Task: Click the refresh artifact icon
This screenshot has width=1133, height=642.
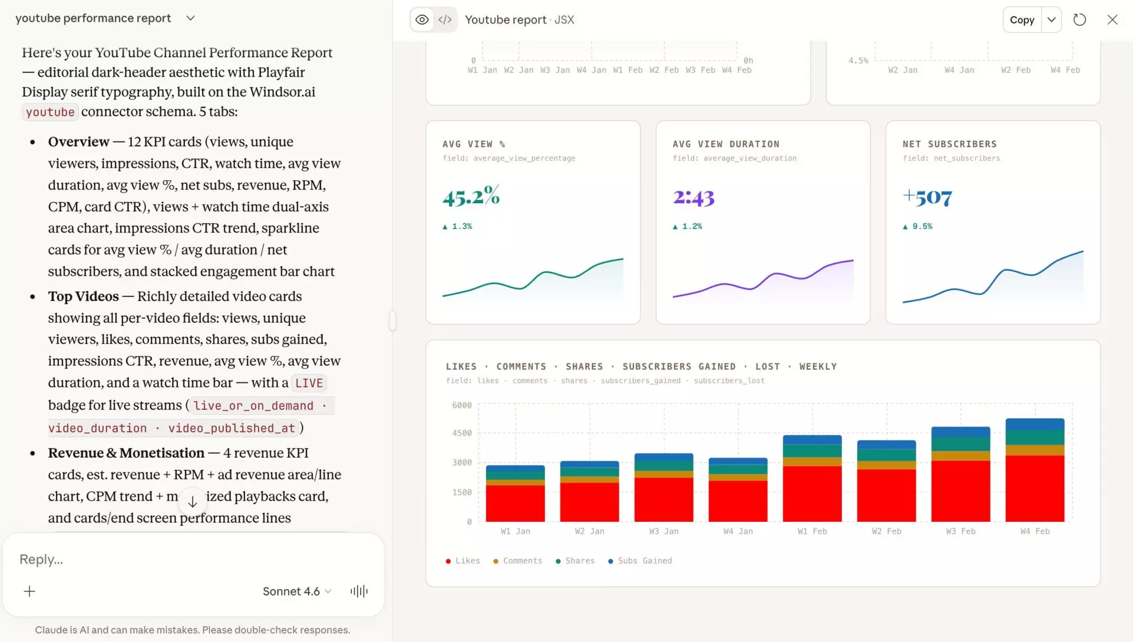Action: pyautogui.click(x=1079, y=19)
